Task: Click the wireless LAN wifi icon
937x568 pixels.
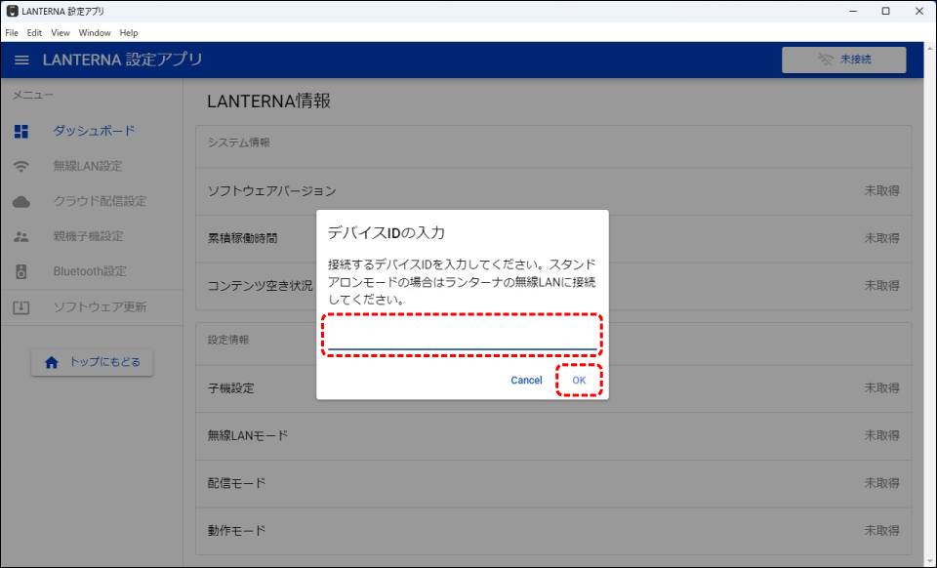Action: (21, 166)
